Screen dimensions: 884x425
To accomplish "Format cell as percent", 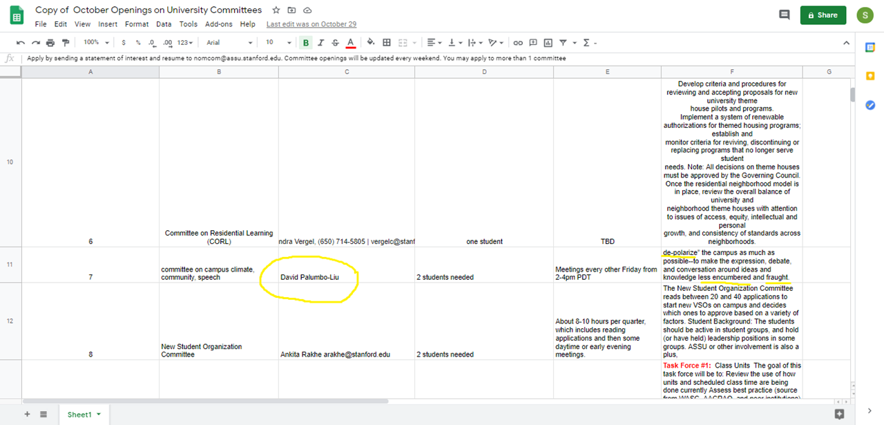I will (138, 43).
